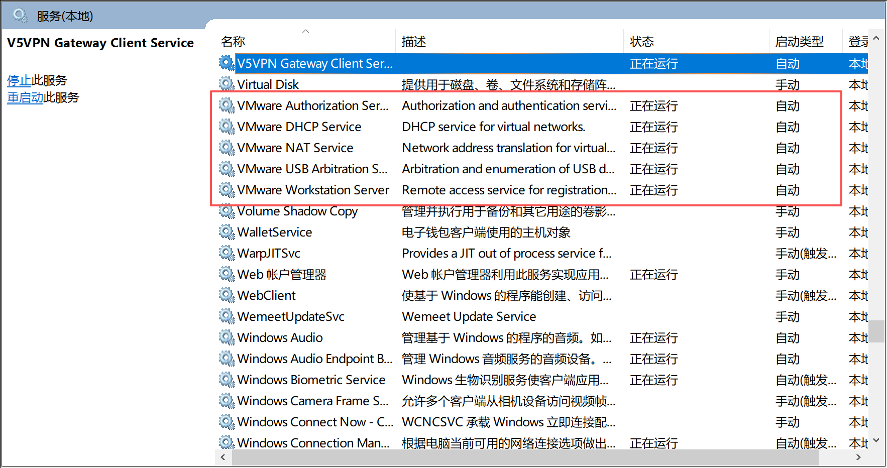Click 自动 startup type of Windows Audio

[x=788, y=337]
